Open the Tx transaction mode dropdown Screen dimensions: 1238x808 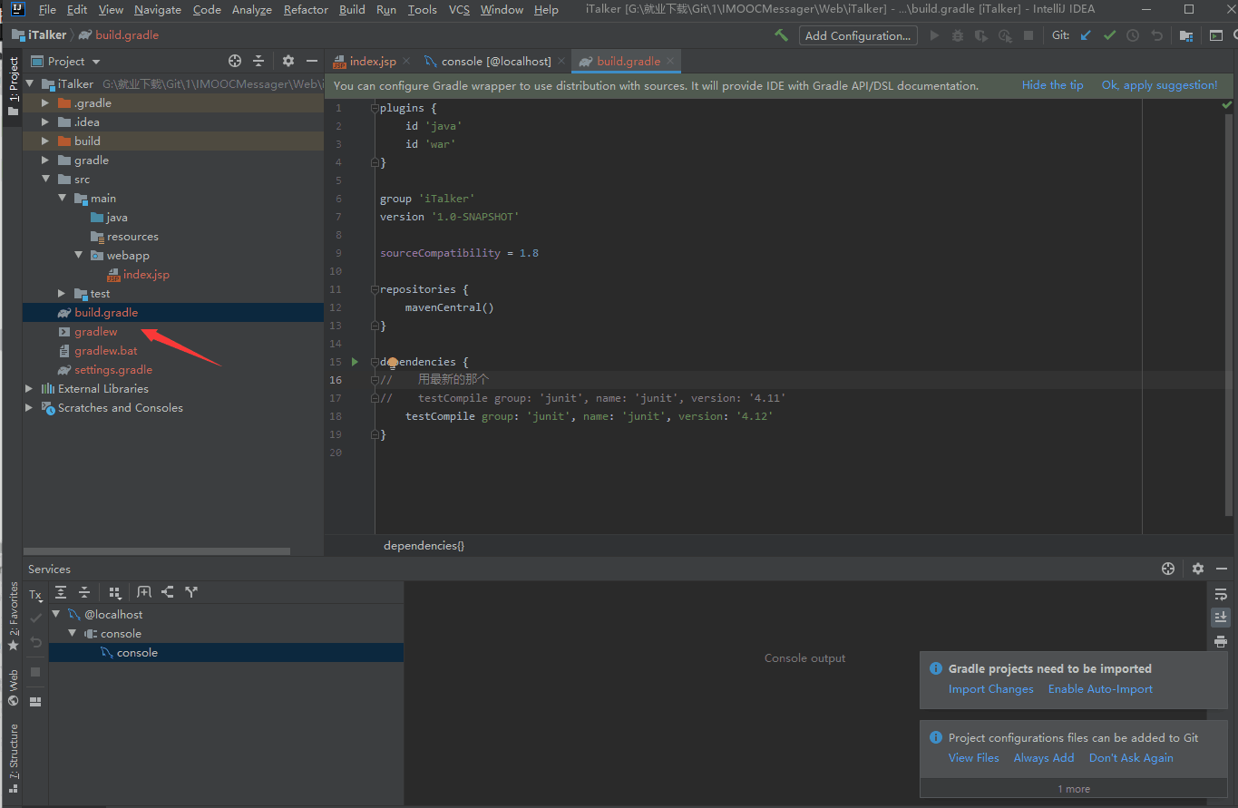point(35,595)
